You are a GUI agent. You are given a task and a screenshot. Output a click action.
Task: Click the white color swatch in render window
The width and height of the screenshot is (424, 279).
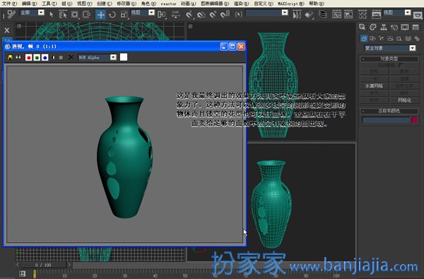click(124, 57)
